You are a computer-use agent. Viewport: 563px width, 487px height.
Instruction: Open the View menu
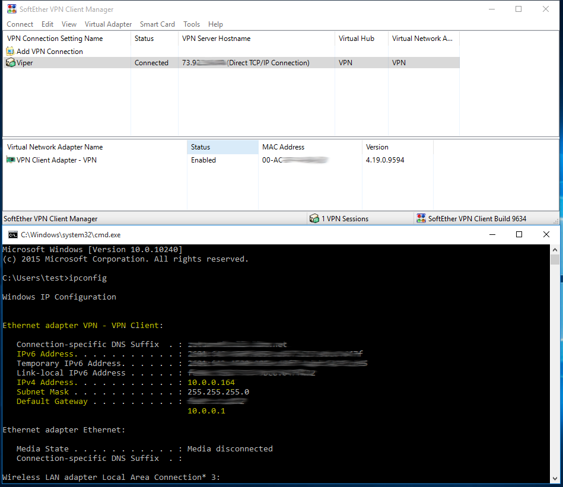(x=69, y=24)
